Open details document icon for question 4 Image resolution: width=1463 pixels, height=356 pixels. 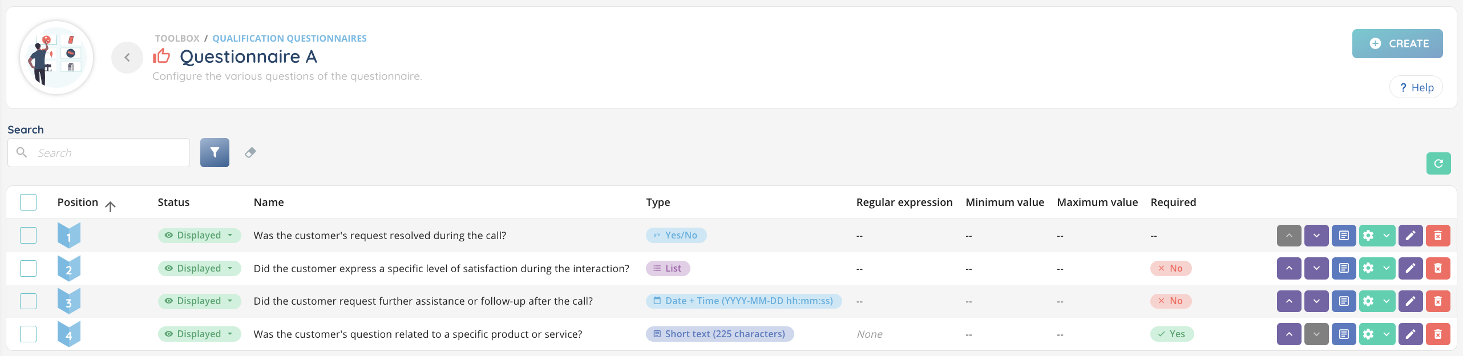[1344, 334]
